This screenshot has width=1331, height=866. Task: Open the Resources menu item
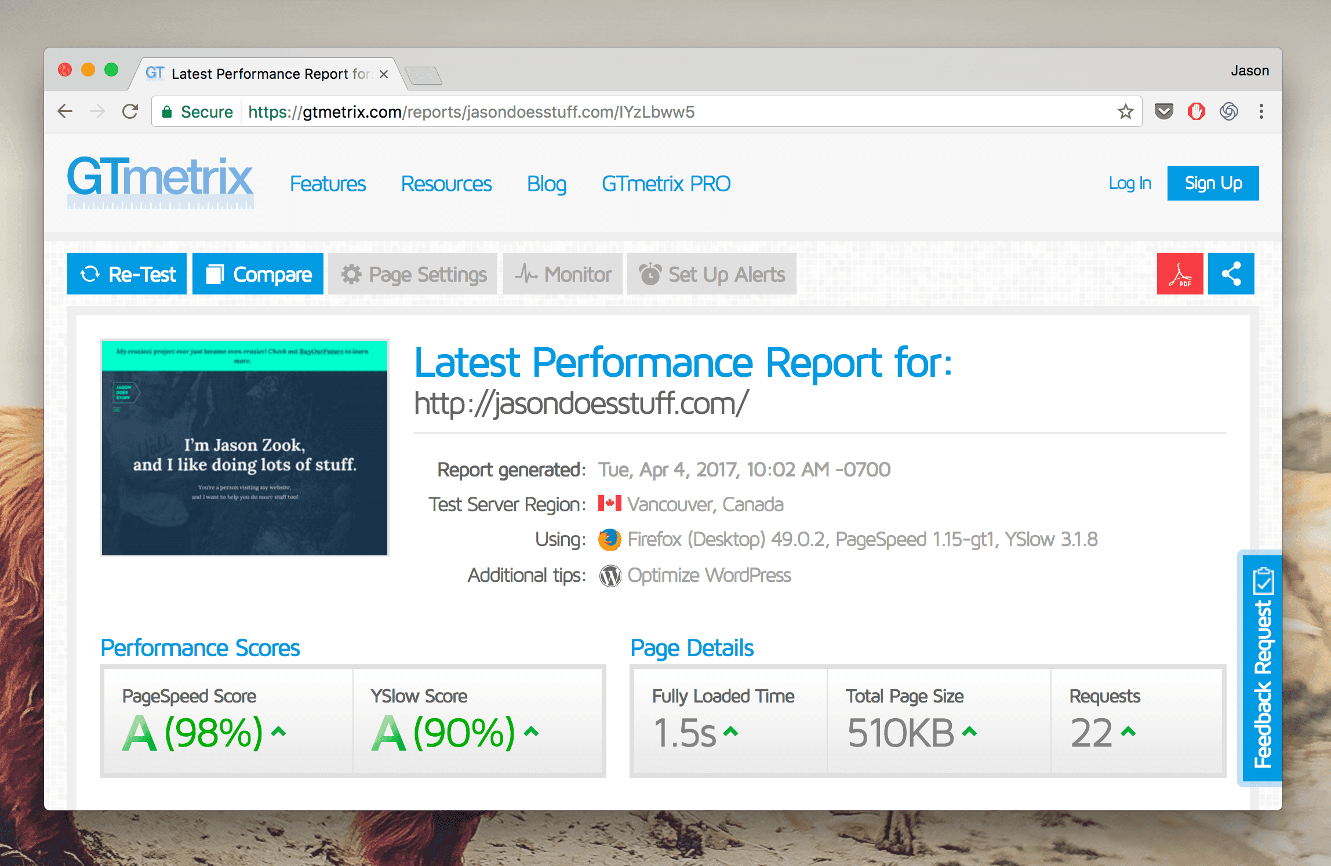(446, 184)
